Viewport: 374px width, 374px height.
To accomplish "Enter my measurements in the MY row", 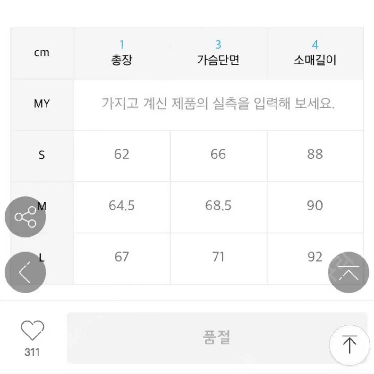I will pyautogui.click(x=218, y=105).
